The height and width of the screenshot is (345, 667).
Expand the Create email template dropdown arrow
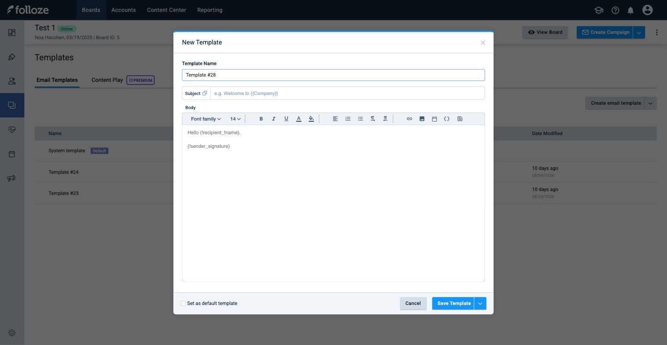pyautogui.click(x=650, y=103)
